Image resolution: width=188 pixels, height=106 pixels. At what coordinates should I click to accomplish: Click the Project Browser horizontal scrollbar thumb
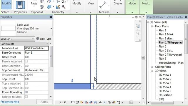162,102
